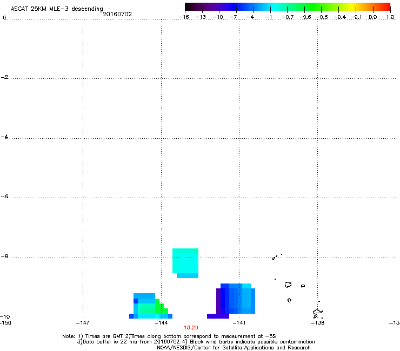This screenshot has height=351, width=400.
Task: Select the 20160702 date label under the title
Action: coord(117,14)
